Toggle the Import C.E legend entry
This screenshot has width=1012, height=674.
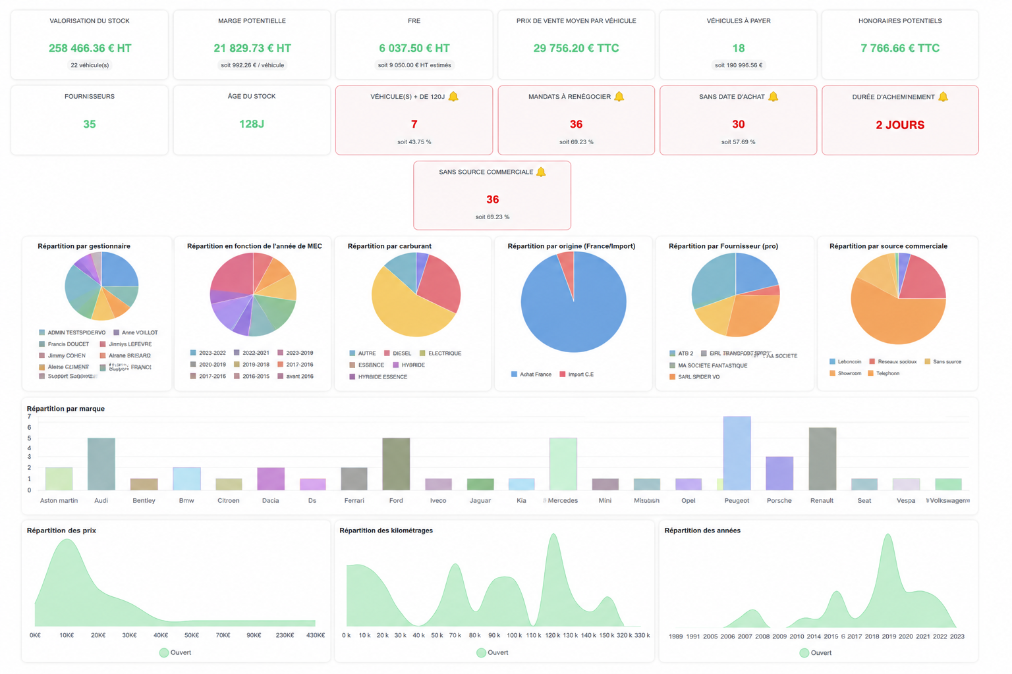point(576,375)
